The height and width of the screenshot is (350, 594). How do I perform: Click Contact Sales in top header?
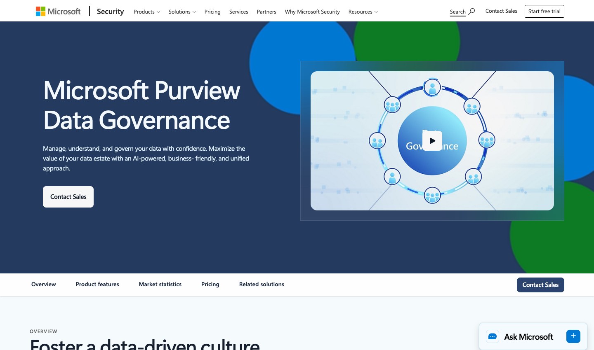click(x=501, y=11)
